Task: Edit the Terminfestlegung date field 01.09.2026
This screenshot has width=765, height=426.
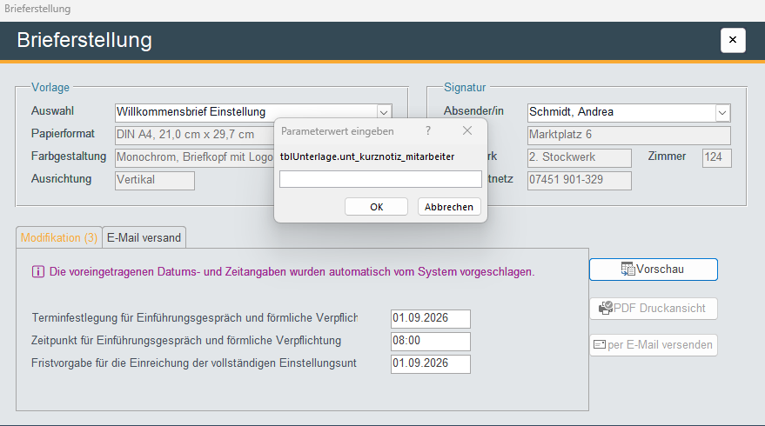Action: 430,318
